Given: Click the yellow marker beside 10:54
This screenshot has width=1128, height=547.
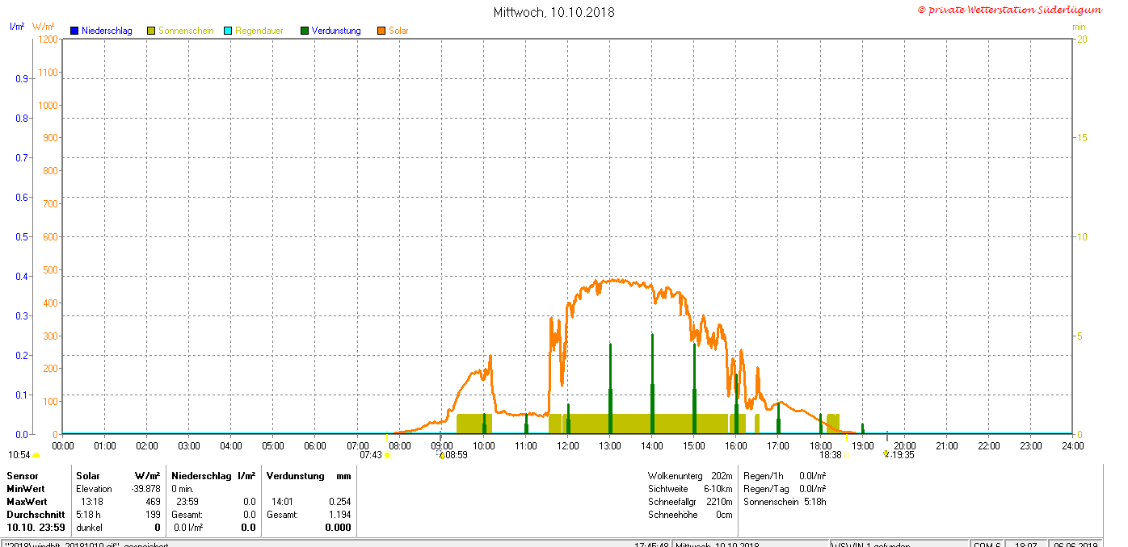Looking at the screenshot, I should (x=36, y=455).
